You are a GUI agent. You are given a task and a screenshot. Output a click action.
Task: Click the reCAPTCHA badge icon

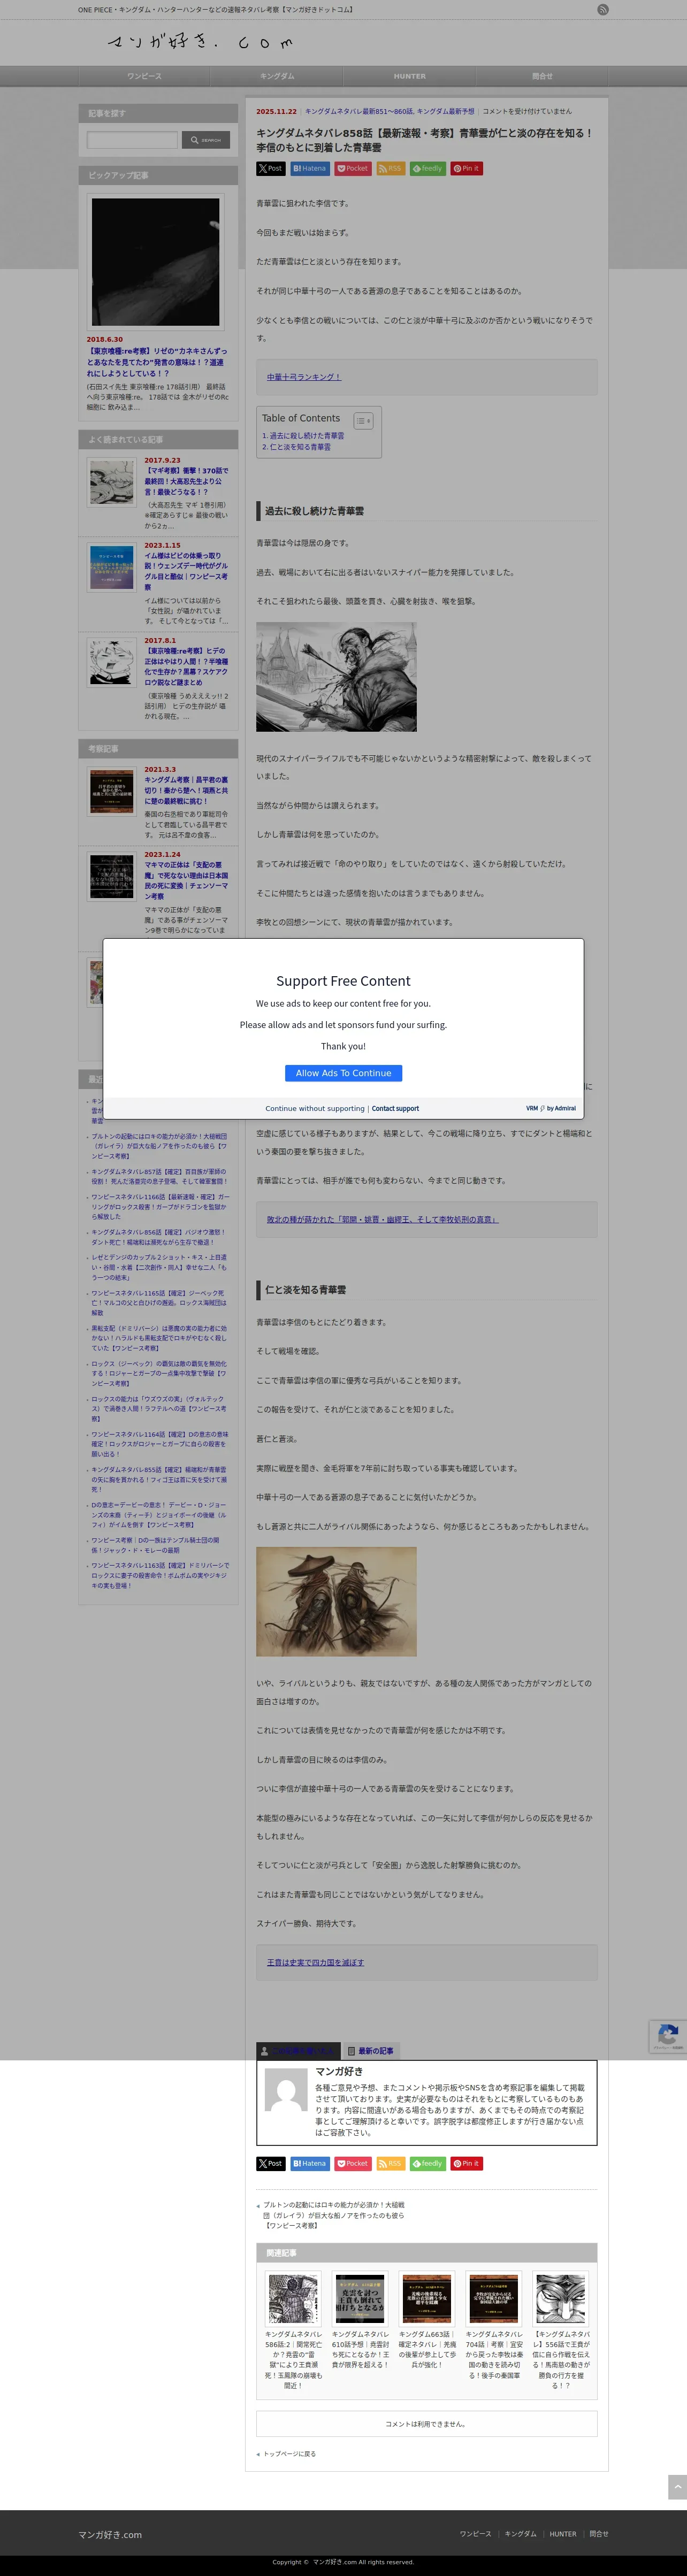[x=668, y=2035]
